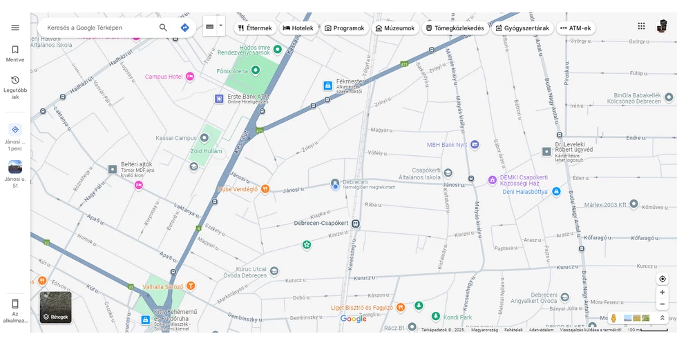Open the Google apps grid
Image resolution: width=677 pixels, height=345 pixels.
[641, 26]
